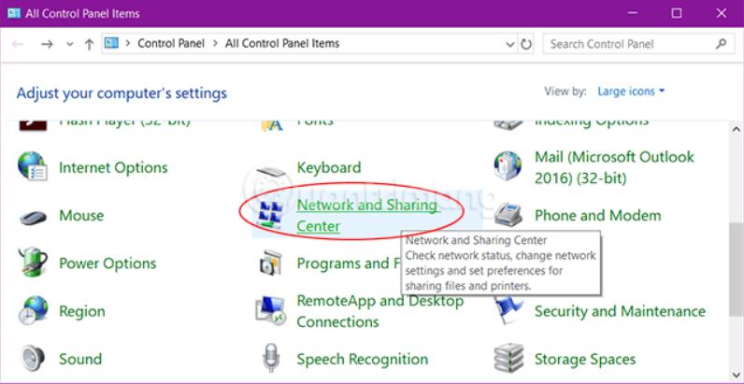The height and width of the screenshot is (384, 744).
Task: Click the Phone and Modem icon
Action: (x=509, y=216)
